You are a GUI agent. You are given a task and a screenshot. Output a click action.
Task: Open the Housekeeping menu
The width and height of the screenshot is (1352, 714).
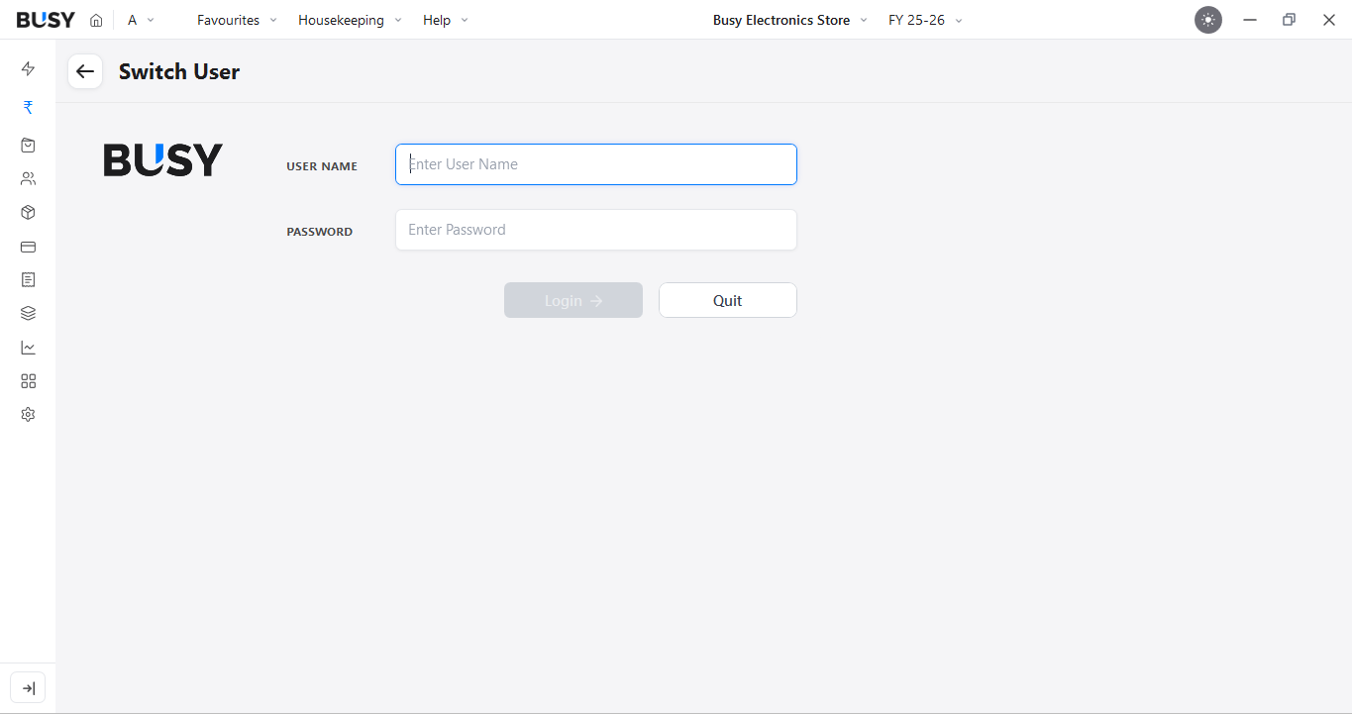click(x=350, y=20)
